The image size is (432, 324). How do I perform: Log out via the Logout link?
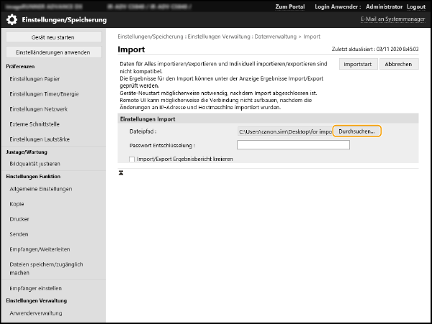pos(415,6)
